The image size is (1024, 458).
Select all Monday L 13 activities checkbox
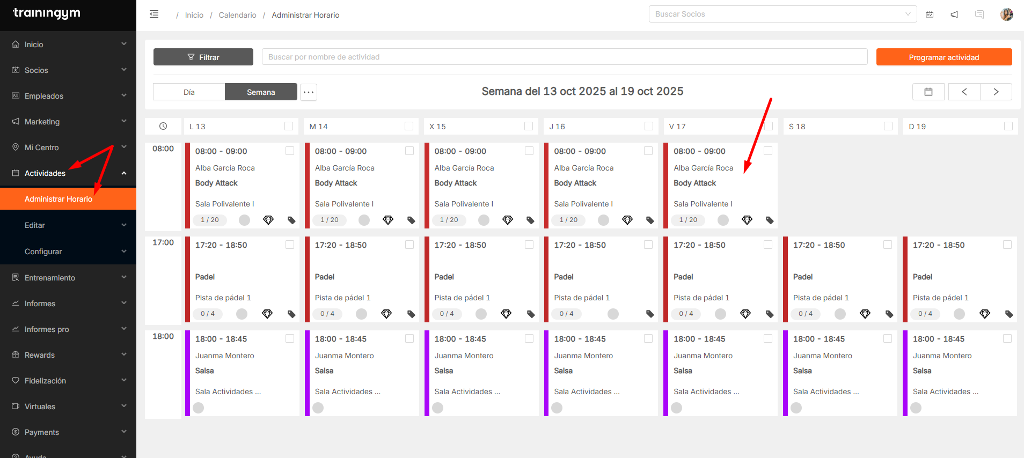pos(289,126)
